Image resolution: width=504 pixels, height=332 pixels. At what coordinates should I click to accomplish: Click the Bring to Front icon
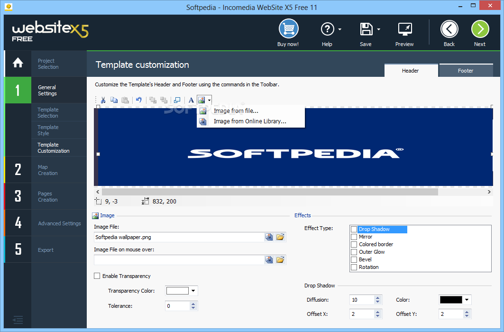point(153,100)
